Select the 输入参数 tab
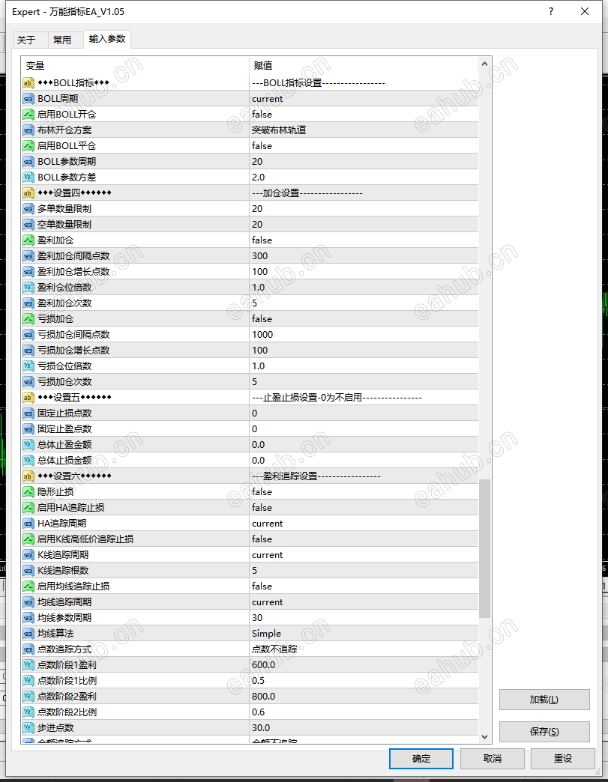 (x=107, y=39)
